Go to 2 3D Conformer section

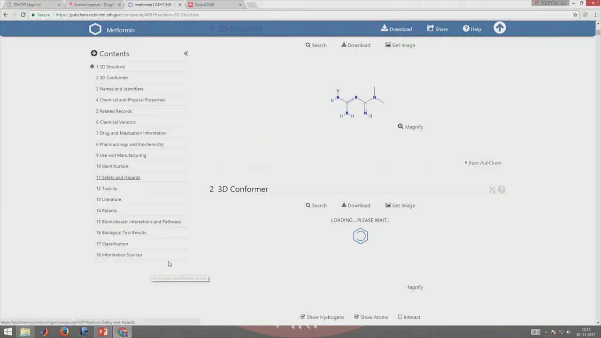click(112, 77)
